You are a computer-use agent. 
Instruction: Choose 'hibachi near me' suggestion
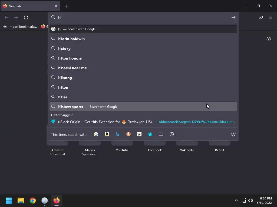click(143, 68)
